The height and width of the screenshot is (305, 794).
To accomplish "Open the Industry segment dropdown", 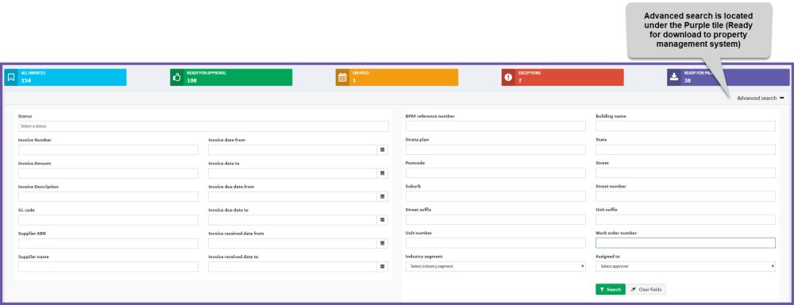I will (x=495, y=266).
